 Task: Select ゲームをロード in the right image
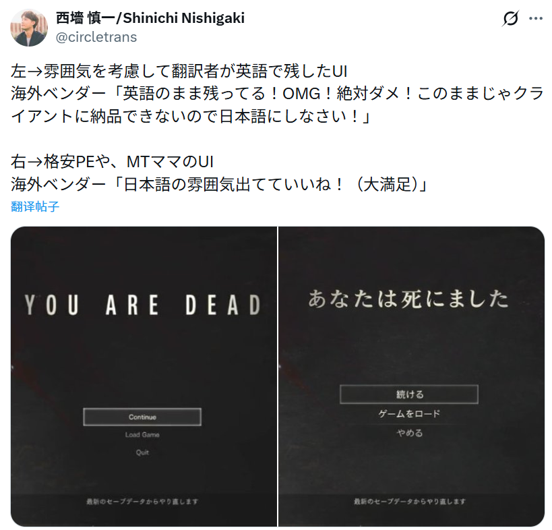click(x=409, y=413)
